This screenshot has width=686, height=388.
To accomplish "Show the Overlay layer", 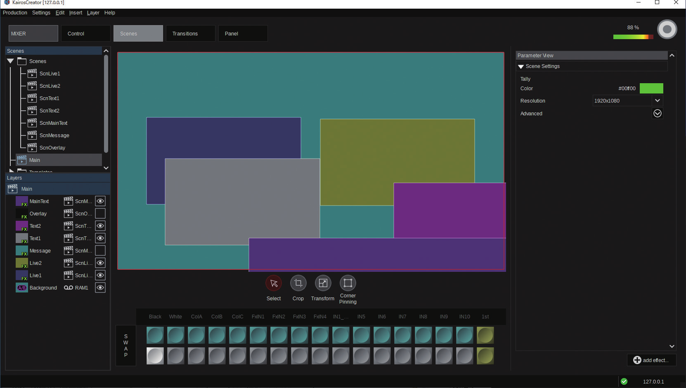I will 100,213.
